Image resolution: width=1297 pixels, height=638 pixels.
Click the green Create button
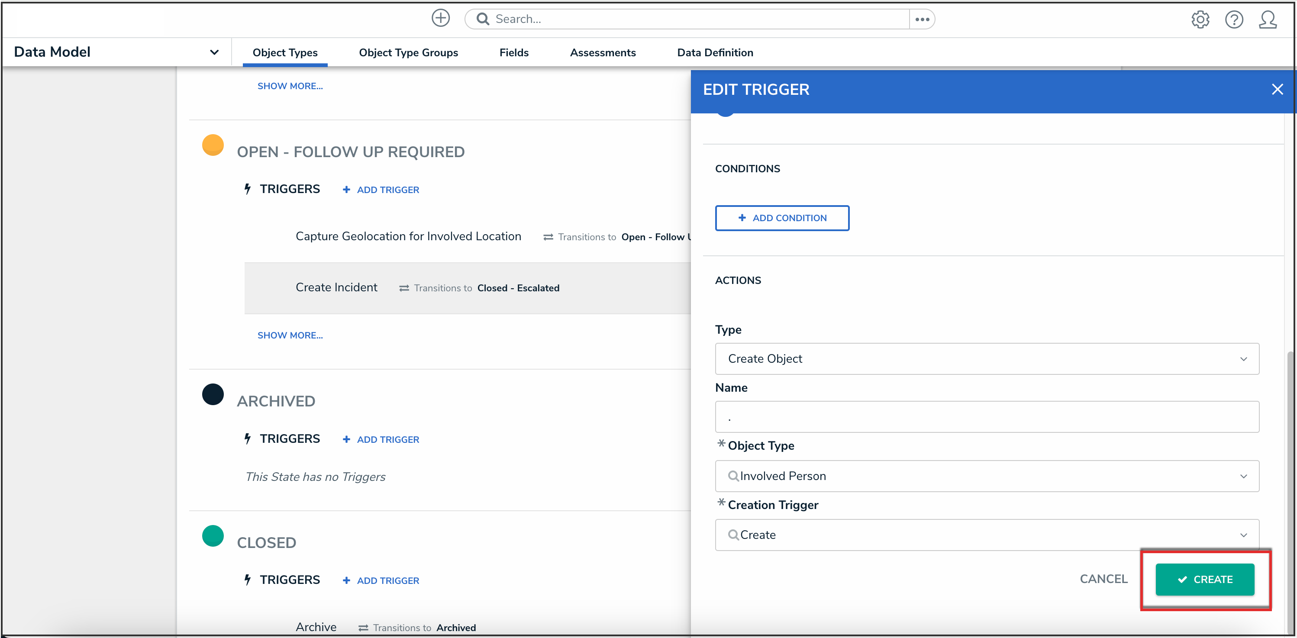[x=1204, y=580]
